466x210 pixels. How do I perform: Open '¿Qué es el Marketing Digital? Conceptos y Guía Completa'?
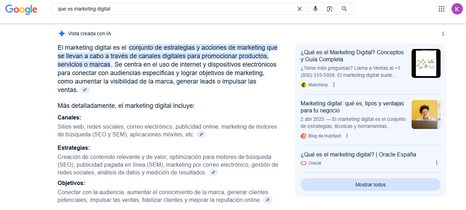point(352,56)
